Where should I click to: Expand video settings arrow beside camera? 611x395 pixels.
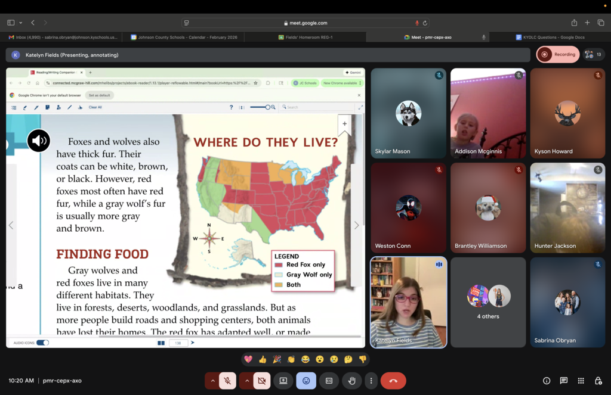click(246, 381)
